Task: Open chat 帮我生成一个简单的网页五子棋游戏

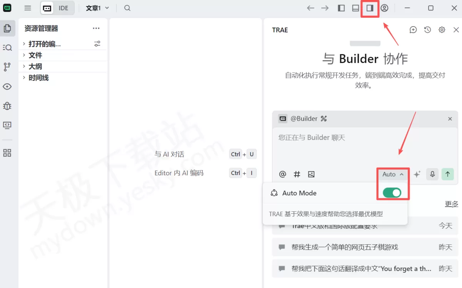Action: pos(365,247)
